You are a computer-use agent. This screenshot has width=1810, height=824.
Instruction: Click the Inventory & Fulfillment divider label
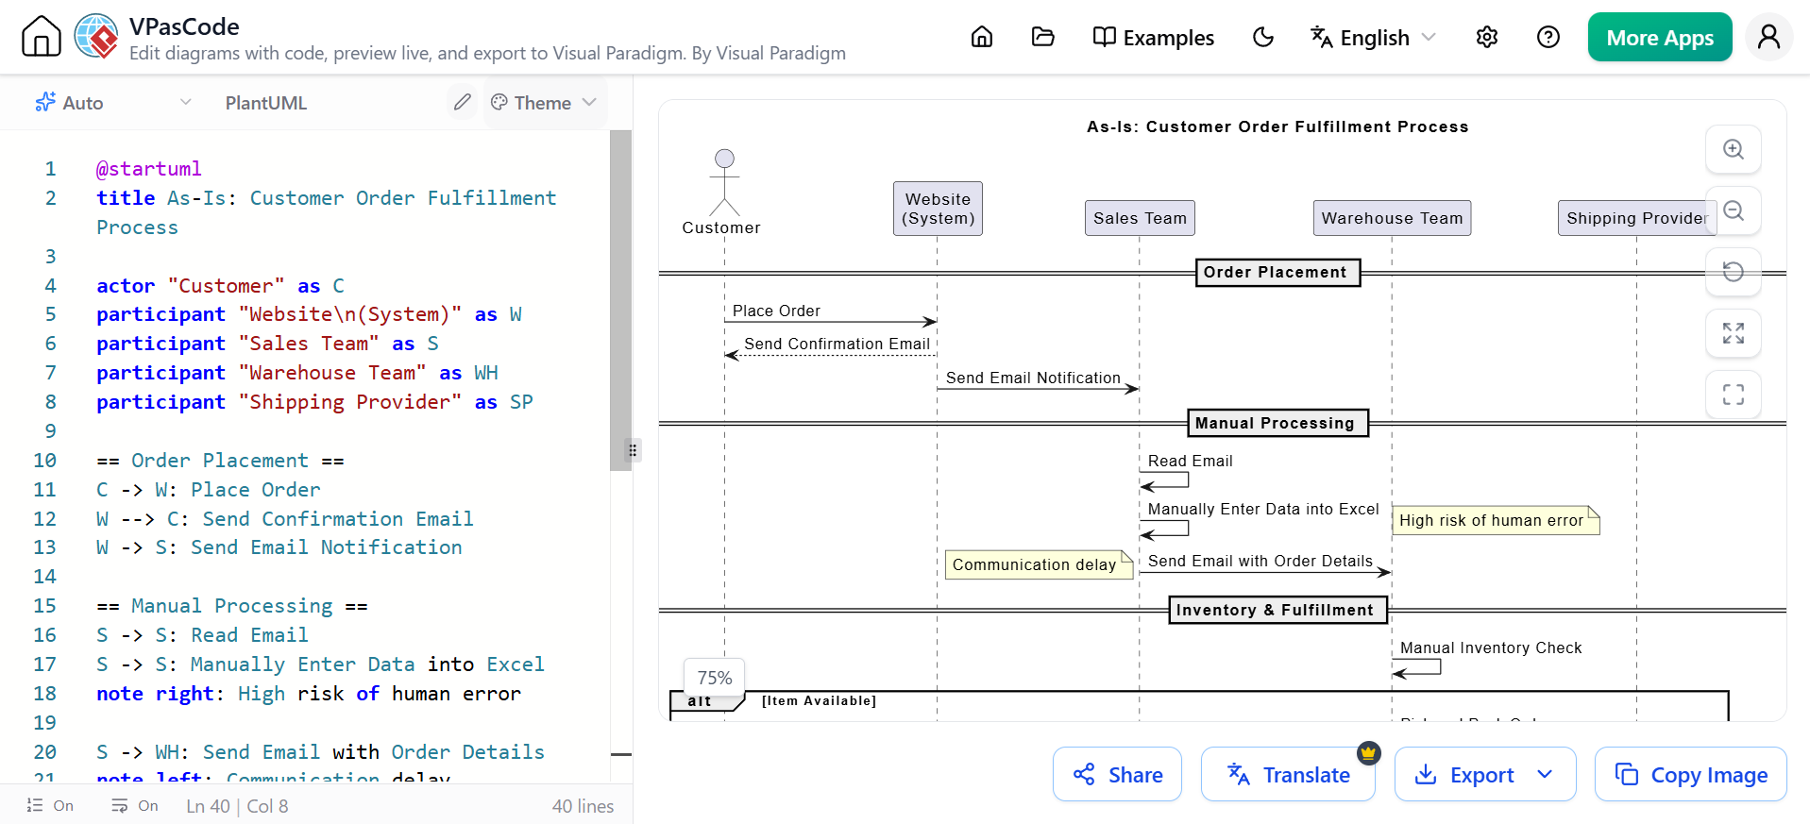point(1277,610)
